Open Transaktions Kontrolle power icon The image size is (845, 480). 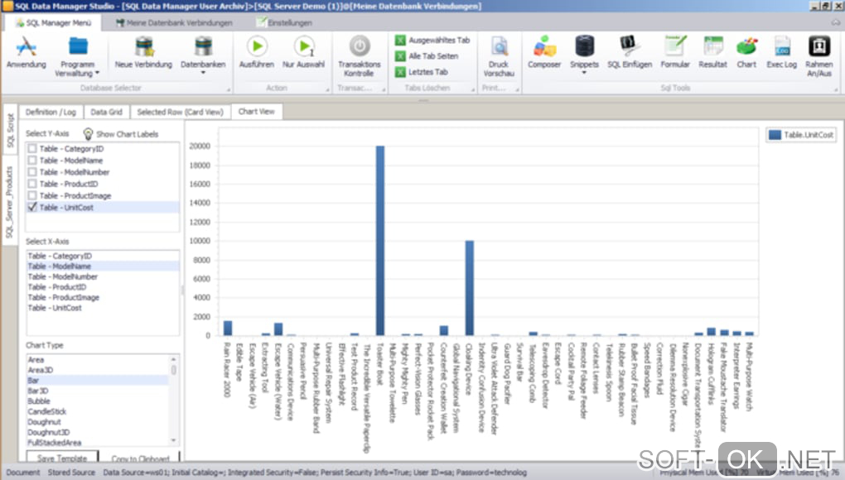click(x=360, y=46)
